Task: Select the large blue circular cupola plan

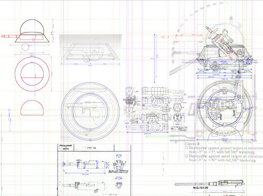Action: (90, 112)
